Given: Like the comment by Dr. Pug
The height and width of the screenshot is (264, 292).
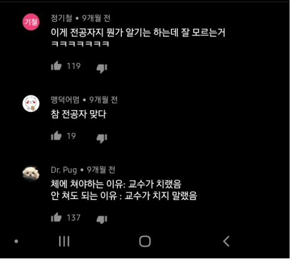Looking at the screenshot, I should pyautogui.click(x=56, y=217).
